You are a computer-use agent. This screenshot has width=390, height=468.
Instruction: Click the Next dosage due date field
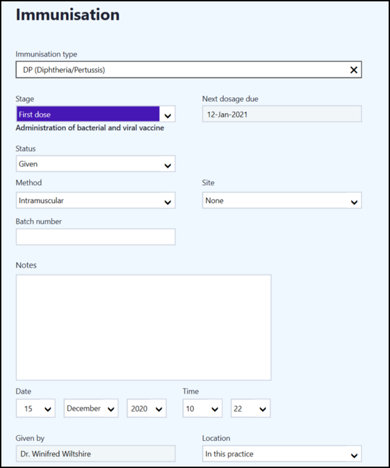pyautogui.click(x=282, y=114)
